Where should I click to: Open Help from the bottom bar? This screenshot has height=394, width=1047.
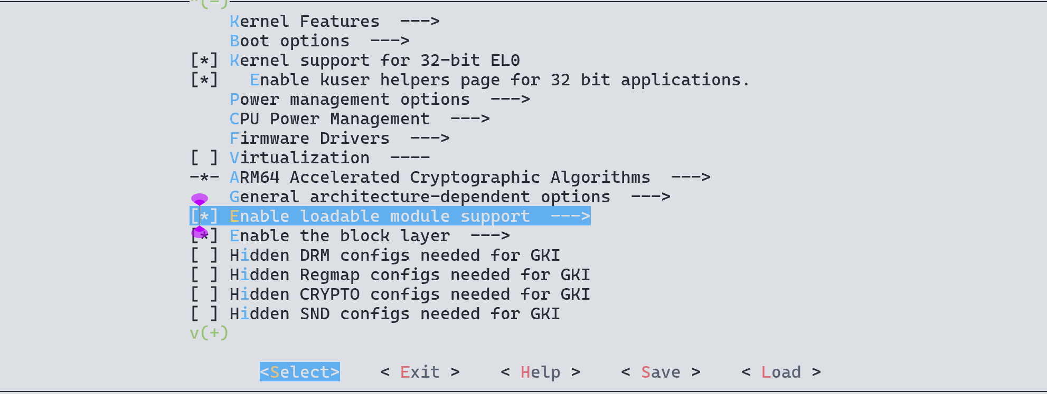(x=540, y=372)
